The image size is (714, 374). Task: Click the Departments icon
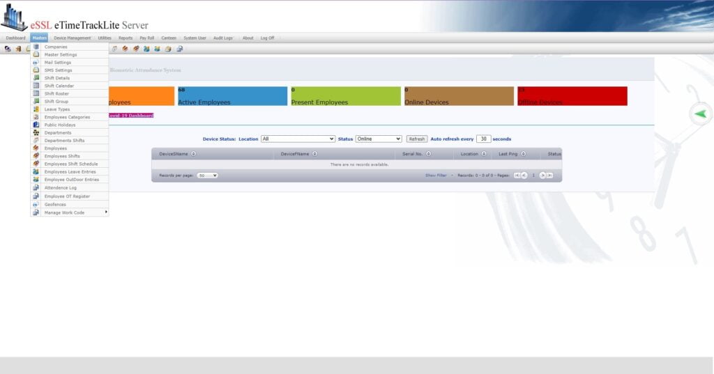click(x=36, y=132)
